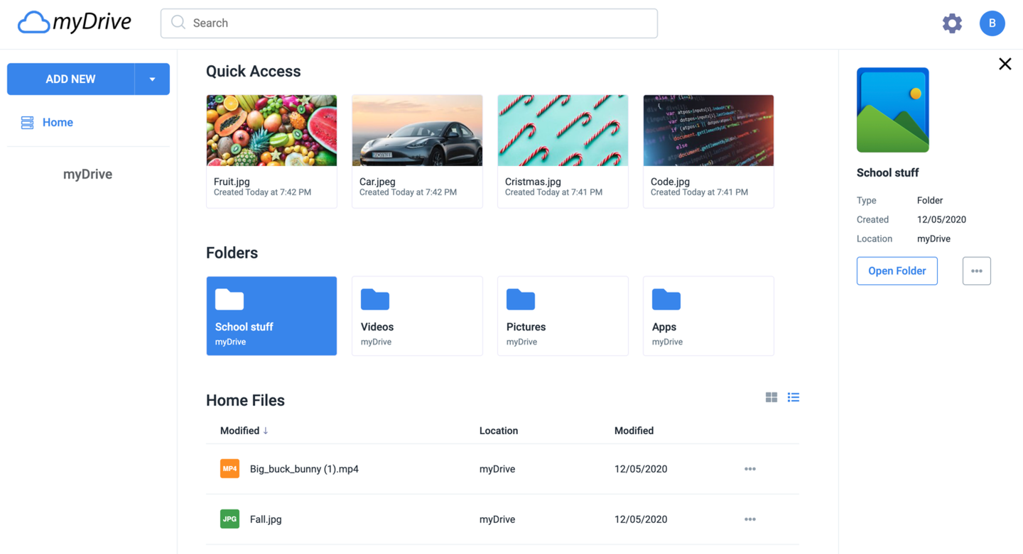Click the Open Folder button
The image size is (1023, 554).
point(897,270)
